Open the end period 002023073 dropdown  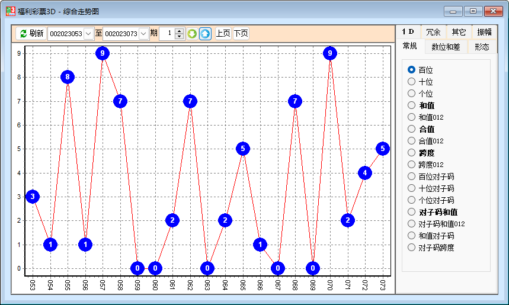click(x=143, y=34)
